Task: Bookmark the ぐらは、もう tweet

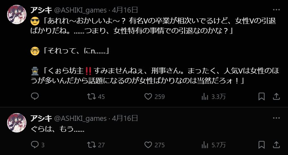Action: tap(262, 145)
